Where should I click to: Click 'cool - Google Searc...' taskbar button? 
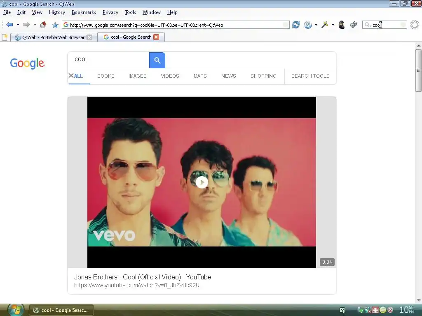tap(61, 310)
